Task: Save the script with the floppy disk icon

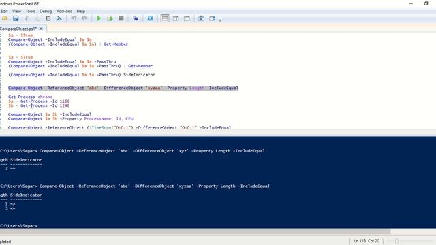Action: click(16, 18)
